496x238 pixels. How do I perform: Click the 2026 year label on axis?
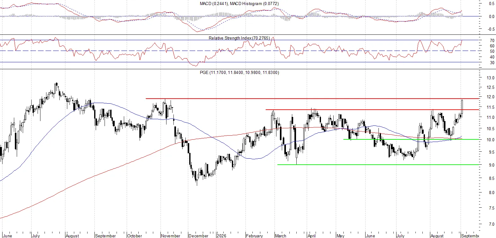click(x=221, y=236)
